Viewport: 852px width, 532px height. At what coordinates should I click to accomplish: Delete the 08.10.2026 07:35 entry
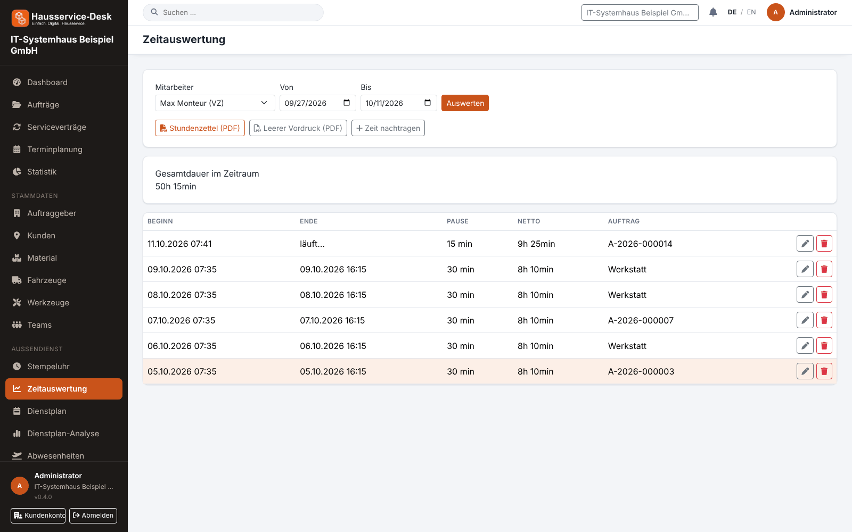[x=824, y=295]
